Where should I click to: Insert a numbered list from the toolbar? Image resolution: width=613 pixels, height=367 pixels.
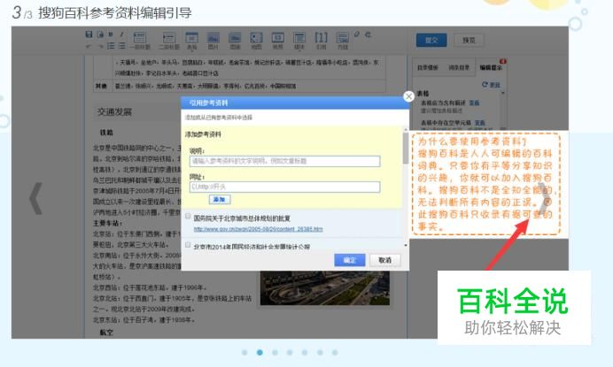111,46
